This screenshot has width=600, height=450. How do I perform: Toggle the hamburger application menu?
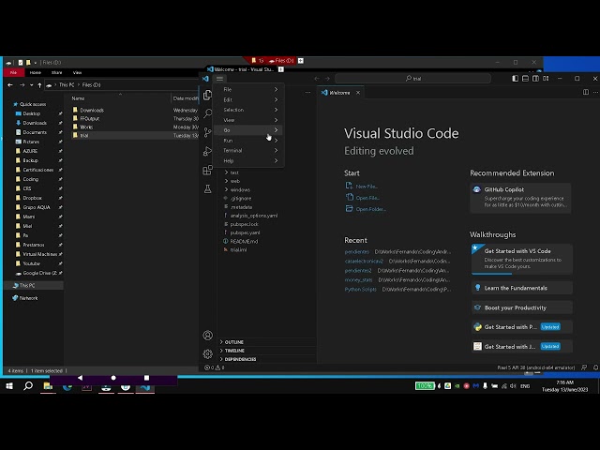(x=219, y=79)
